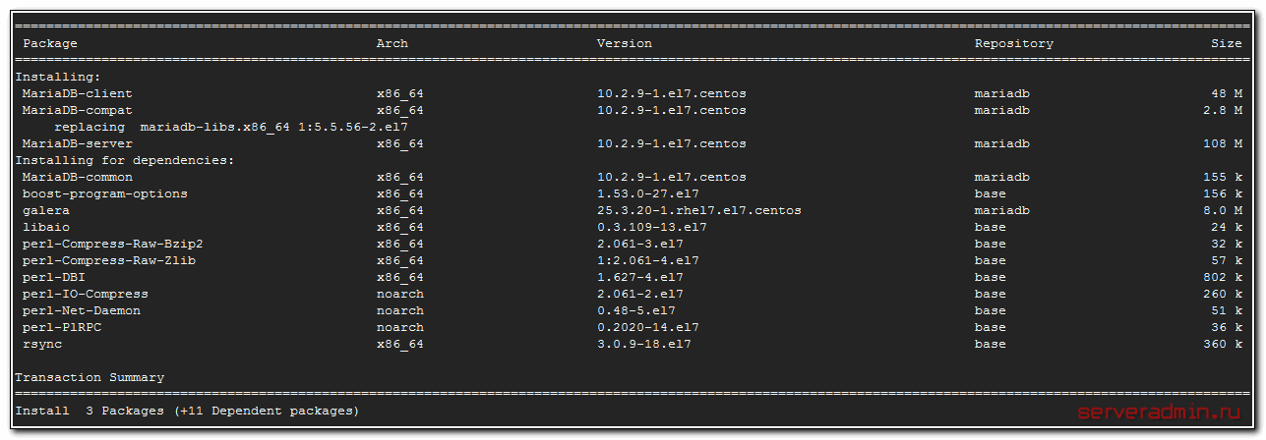Select the boost-program-options package text

[105, 193]
